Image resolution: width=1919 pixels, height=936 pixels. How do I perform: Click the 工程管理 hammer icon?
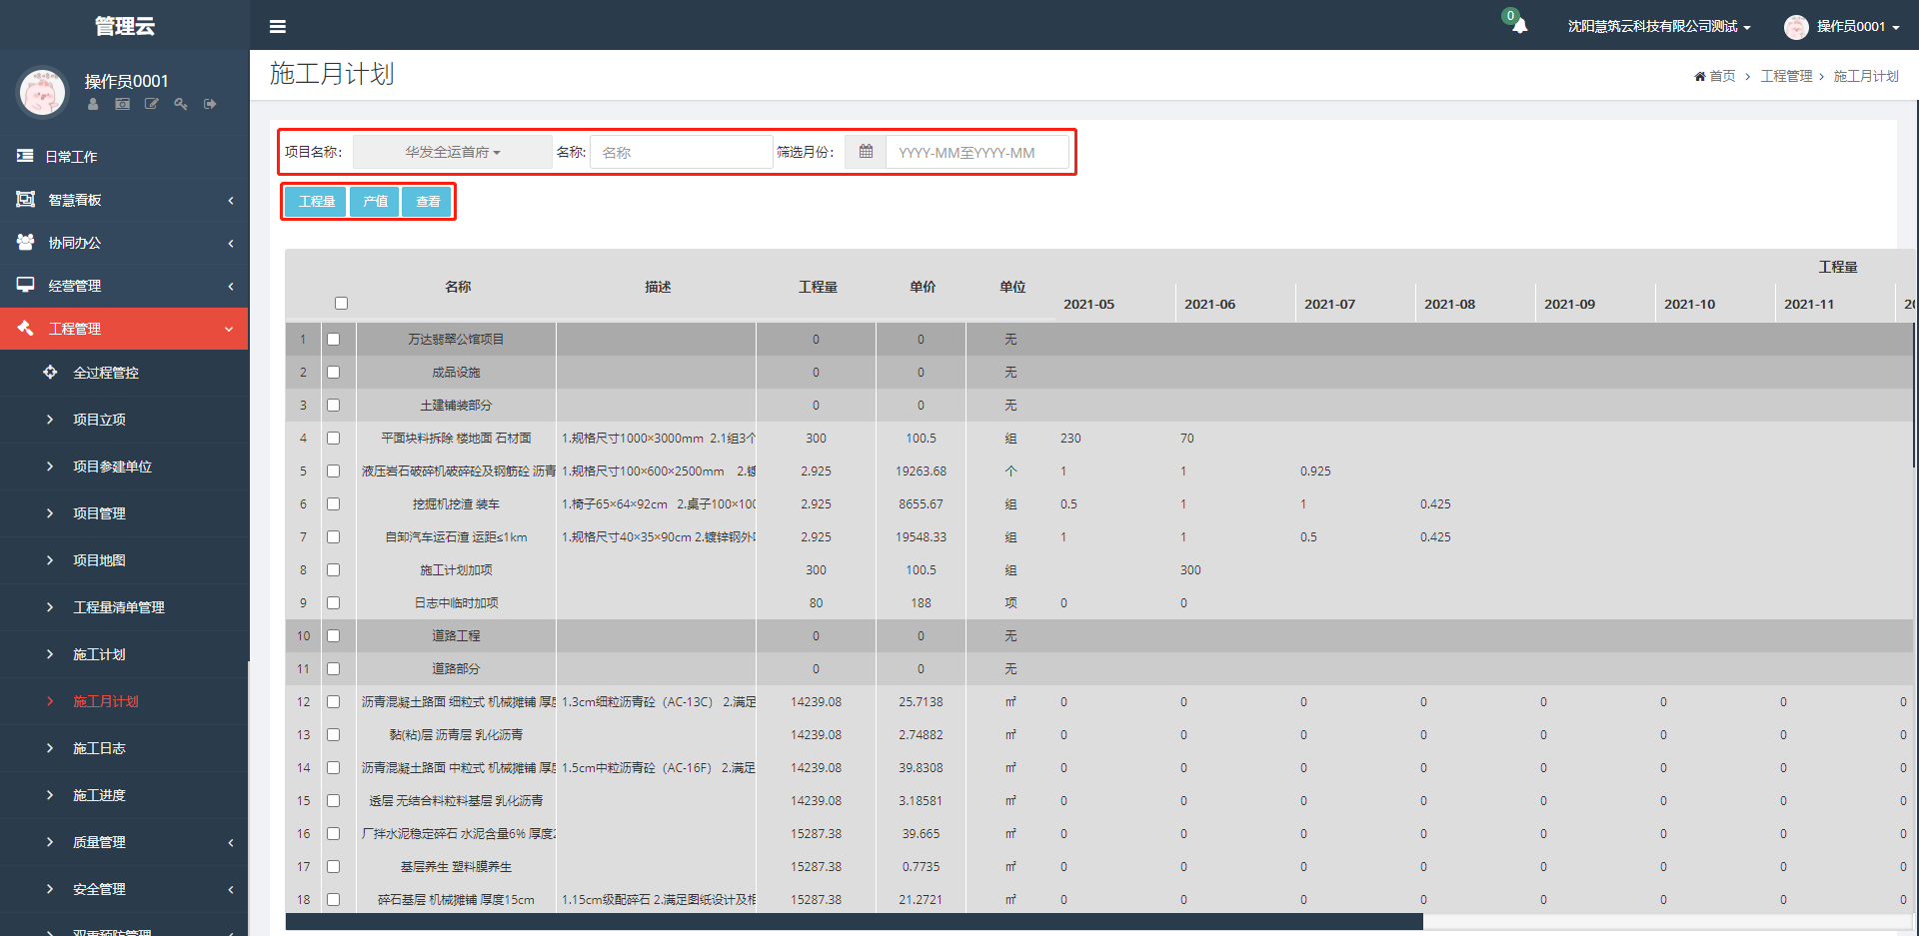(25, 328)
